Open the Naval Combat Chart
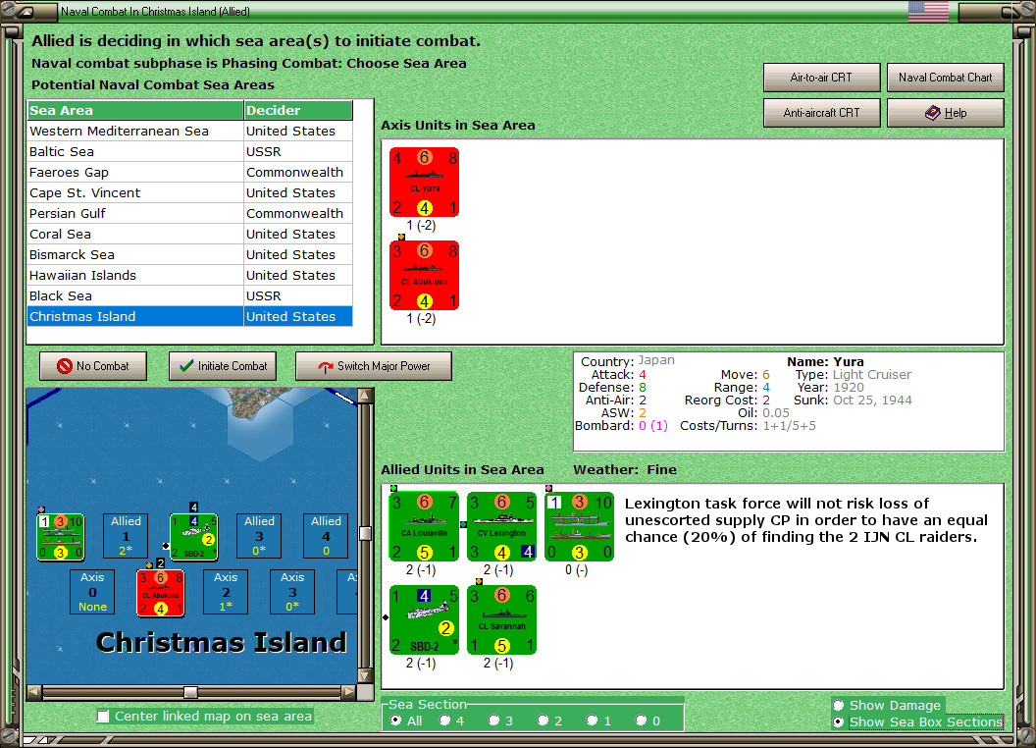Image resolution: width=1036 pixels, height=748 pixels. (x=946, y=78)
